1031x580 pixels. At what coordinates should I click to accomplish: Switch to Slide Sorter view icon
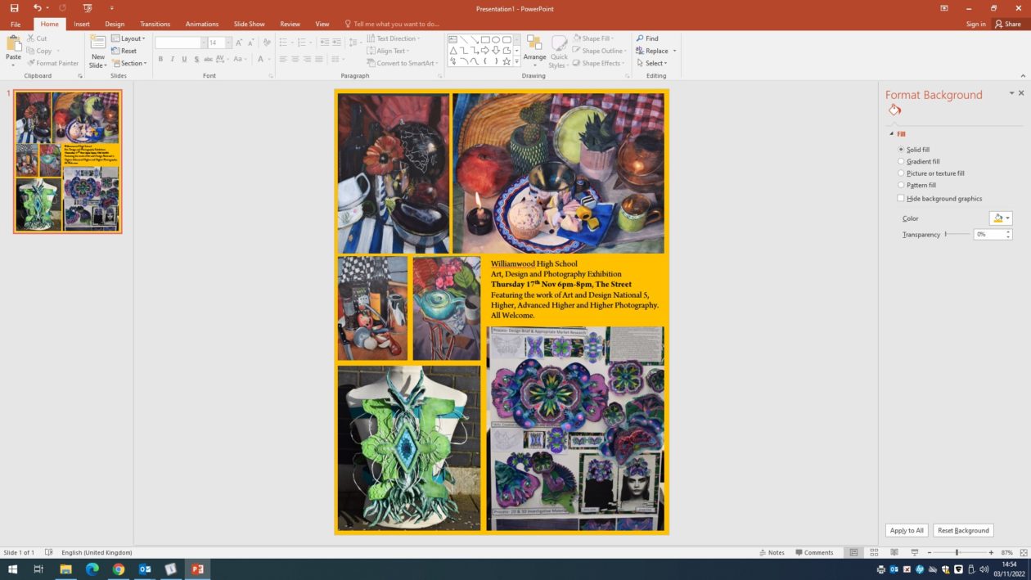[874, 553]
